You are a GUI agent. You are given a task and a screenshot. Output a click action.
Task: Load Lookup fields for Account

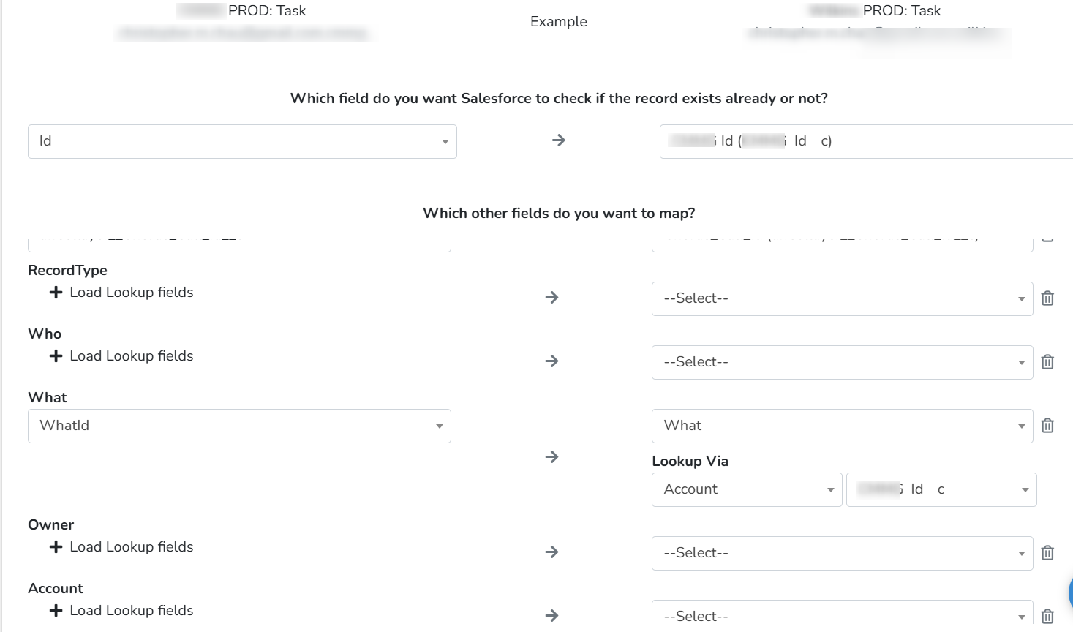click(121, 611)
